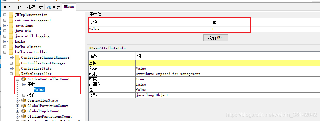Click the 可读 row true value

point(228,79)
